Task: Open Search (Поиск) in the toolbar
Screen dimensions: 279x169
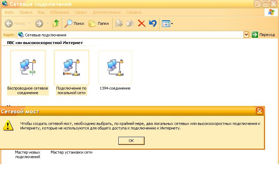Action: click(74, 23)
